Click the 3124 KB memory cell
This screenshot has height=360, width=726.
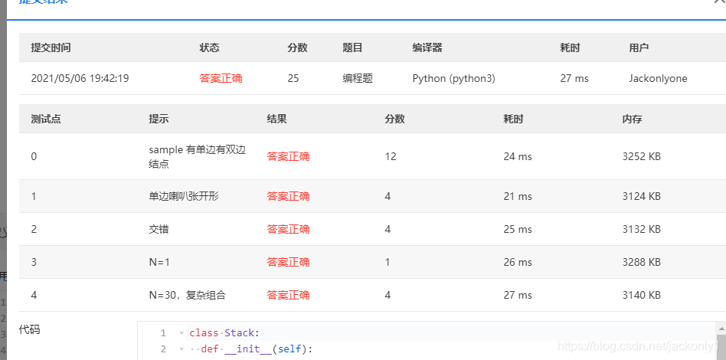pyautogui.click(x=641, y=196)
